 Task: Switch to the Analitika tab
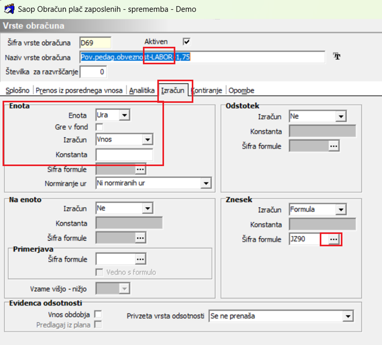[x=142, y=90]
